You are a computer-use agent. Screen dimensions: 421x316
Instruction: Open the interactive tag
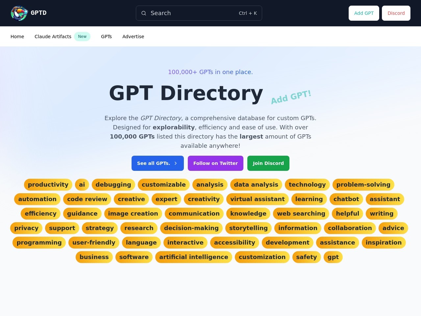coord(186,243)
